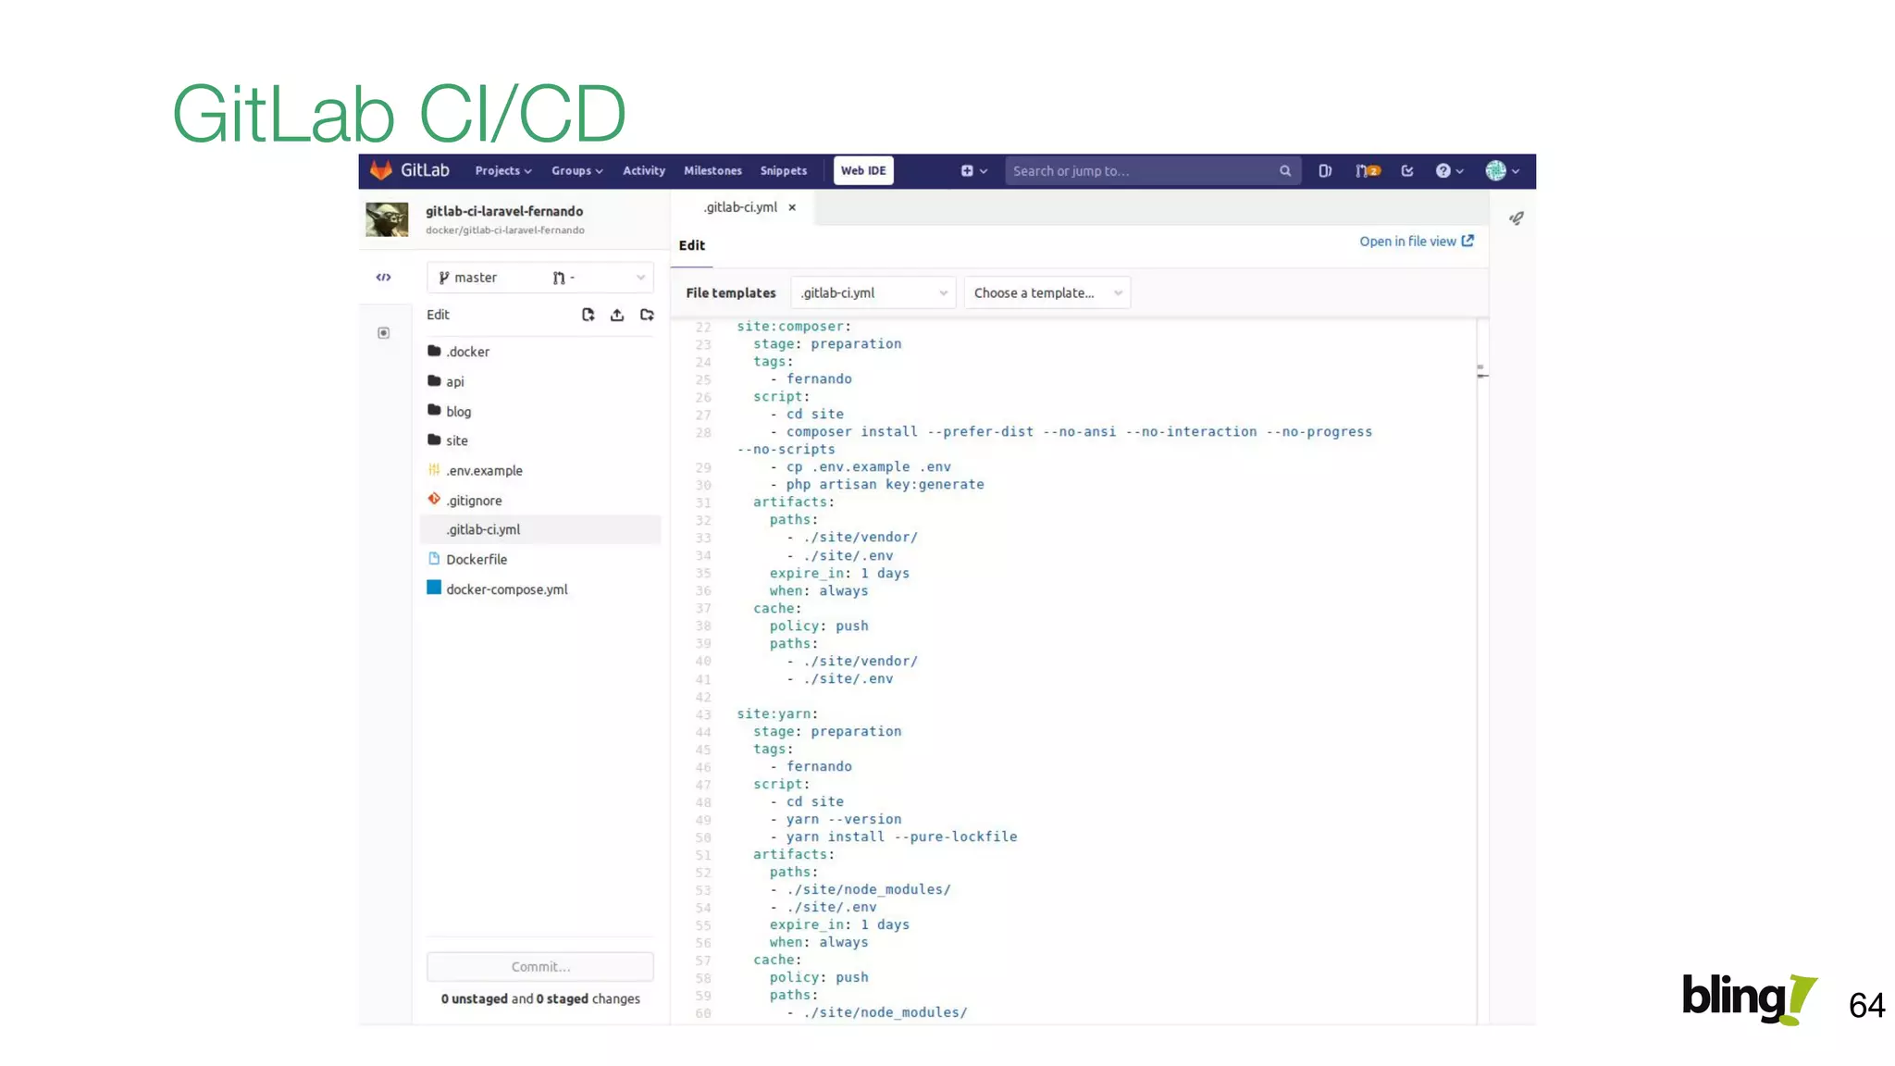The image size is (1895, 1066).
Task: Open the gitlab-ci-laravel-fernando project title
Action: [x=504, y=211]
